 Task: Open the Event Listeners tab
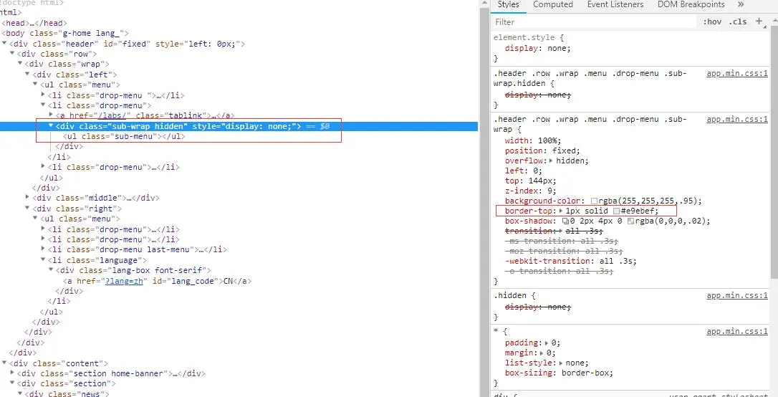click(615, 4)
